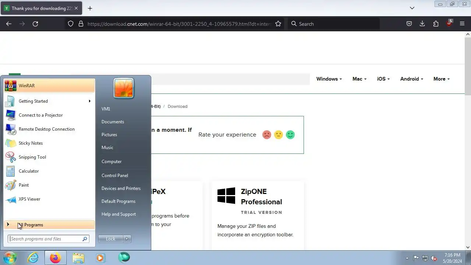Click the search magnifier in Start menu
Screen dimensions: 471x265
click(x=85, y=239)
